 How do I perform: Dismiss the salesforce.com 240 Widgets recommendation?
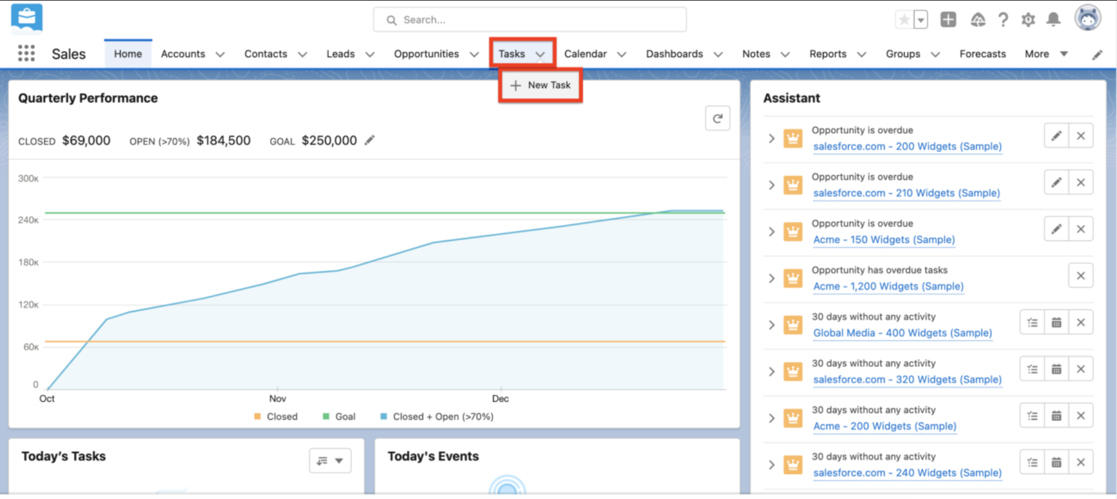click(1081, 462)
